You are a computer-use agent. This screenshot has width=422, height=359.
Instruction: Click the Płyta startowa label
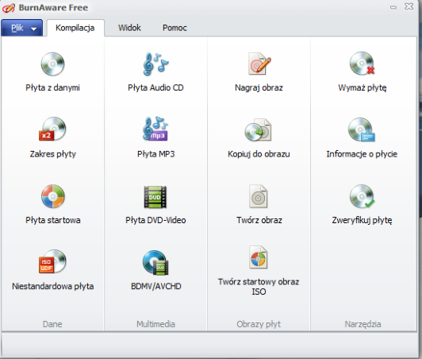click(x=52, y=220)
